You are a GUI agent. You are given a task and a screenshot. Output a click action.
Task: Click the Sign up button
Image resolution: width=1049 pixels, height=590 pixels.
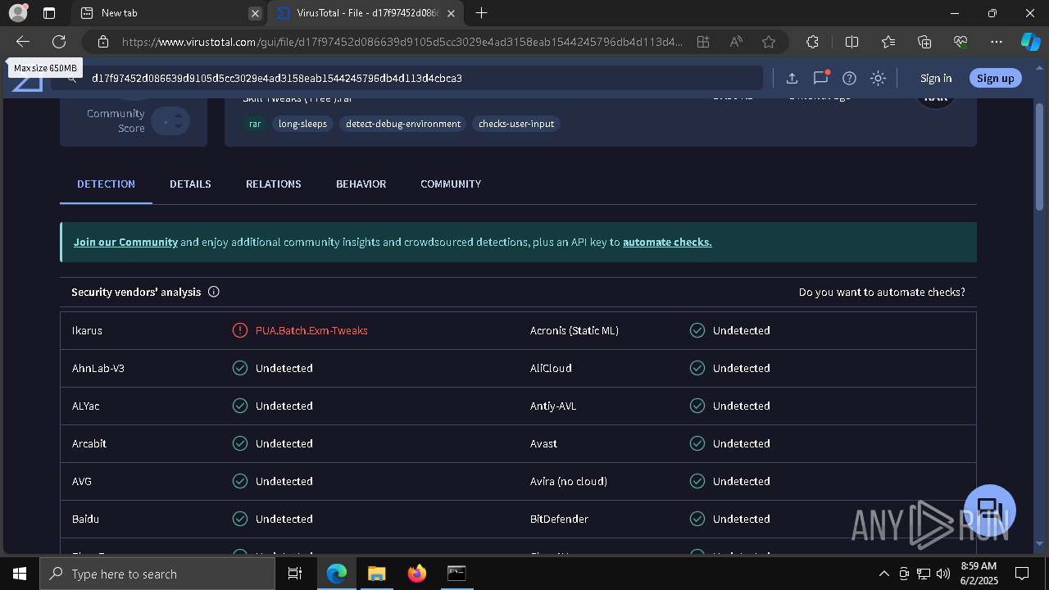click(996, 78)
